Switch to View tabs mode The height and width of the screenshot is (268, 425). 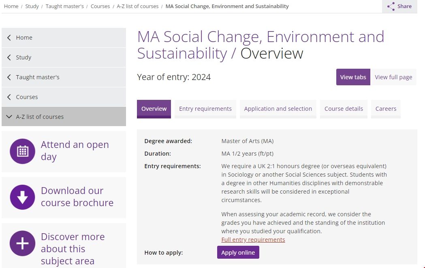tap(353, 77)
